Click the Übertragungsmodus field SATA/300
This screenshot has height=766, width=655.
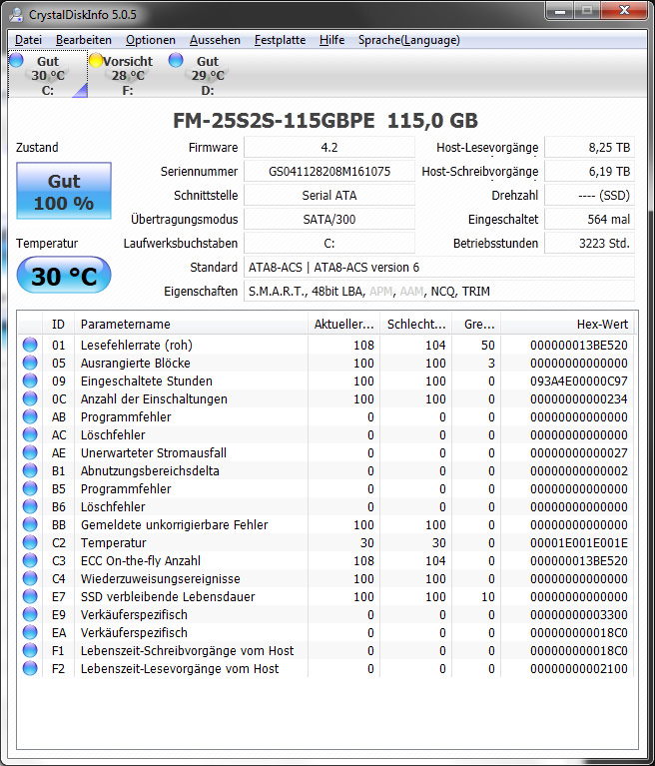(329, 220)
